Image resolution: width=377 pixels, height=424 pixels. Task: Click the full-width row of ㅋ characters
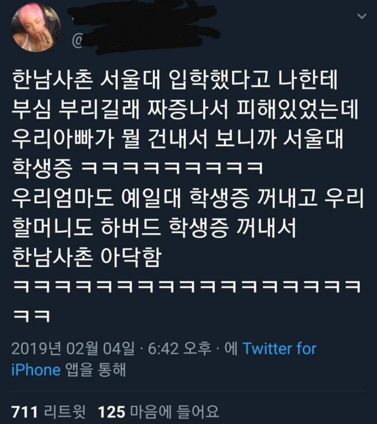[187, 287]
